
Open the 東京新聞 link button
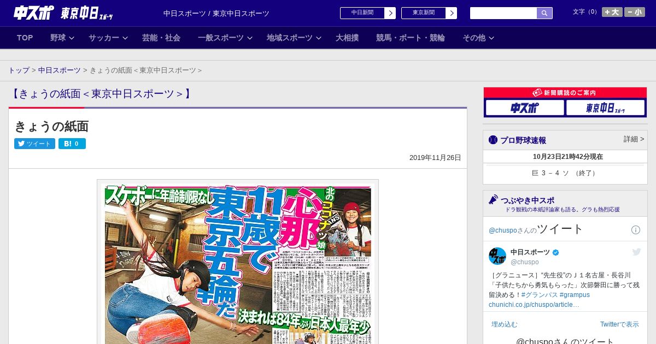click(x=424, y=13)
